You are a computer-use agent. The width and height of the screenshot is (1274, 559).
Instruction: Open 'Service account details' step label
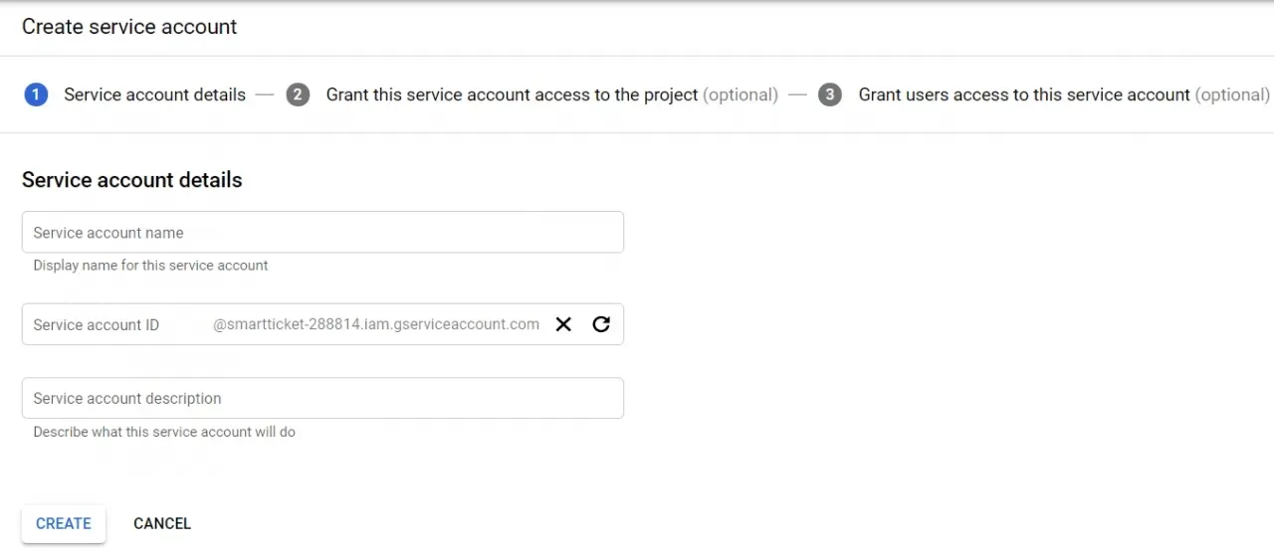pos(154,94)
